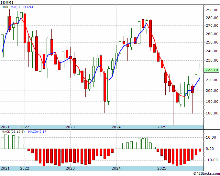Click the 260.00 price axis label
The width and height of the screenshot is (220, 176).
pos(212,34)
